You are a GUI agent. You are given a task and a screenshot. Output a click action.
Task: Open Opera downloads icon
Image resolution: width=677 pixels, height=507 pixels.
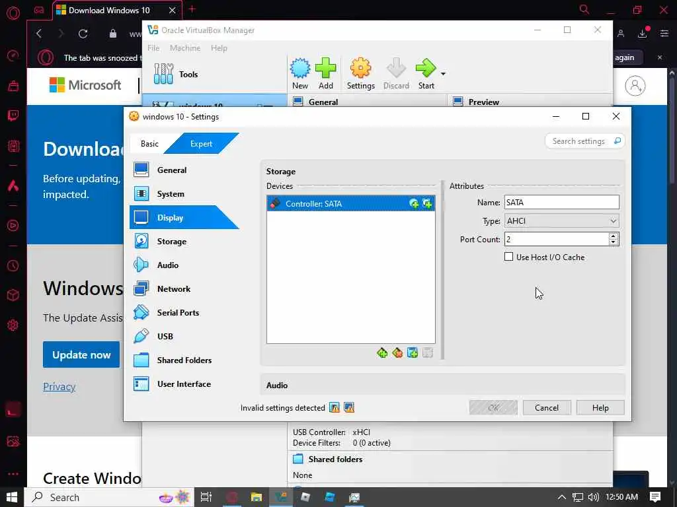click(x=643, y=33)
